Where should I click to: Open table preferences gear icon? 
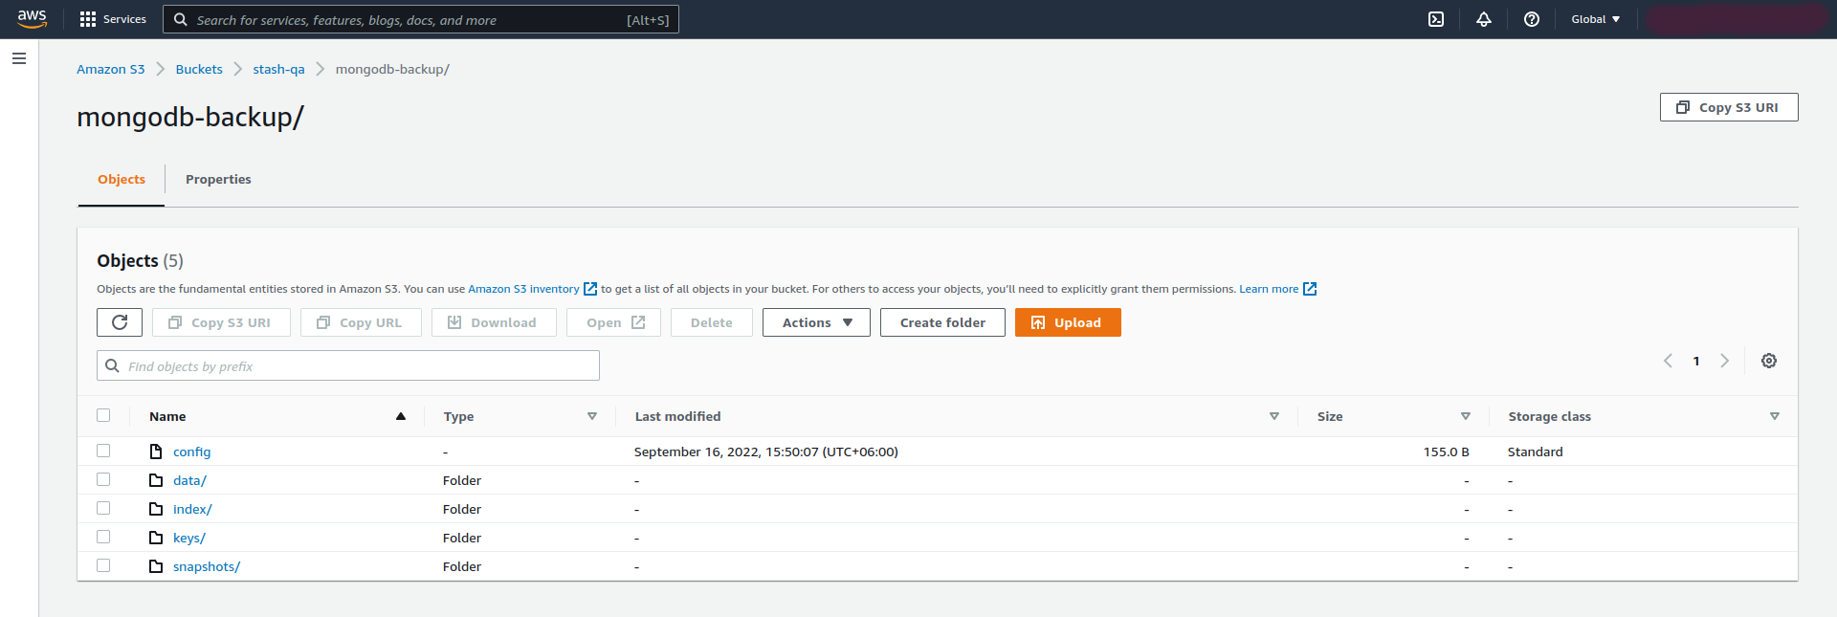(x=1769, y=361)
